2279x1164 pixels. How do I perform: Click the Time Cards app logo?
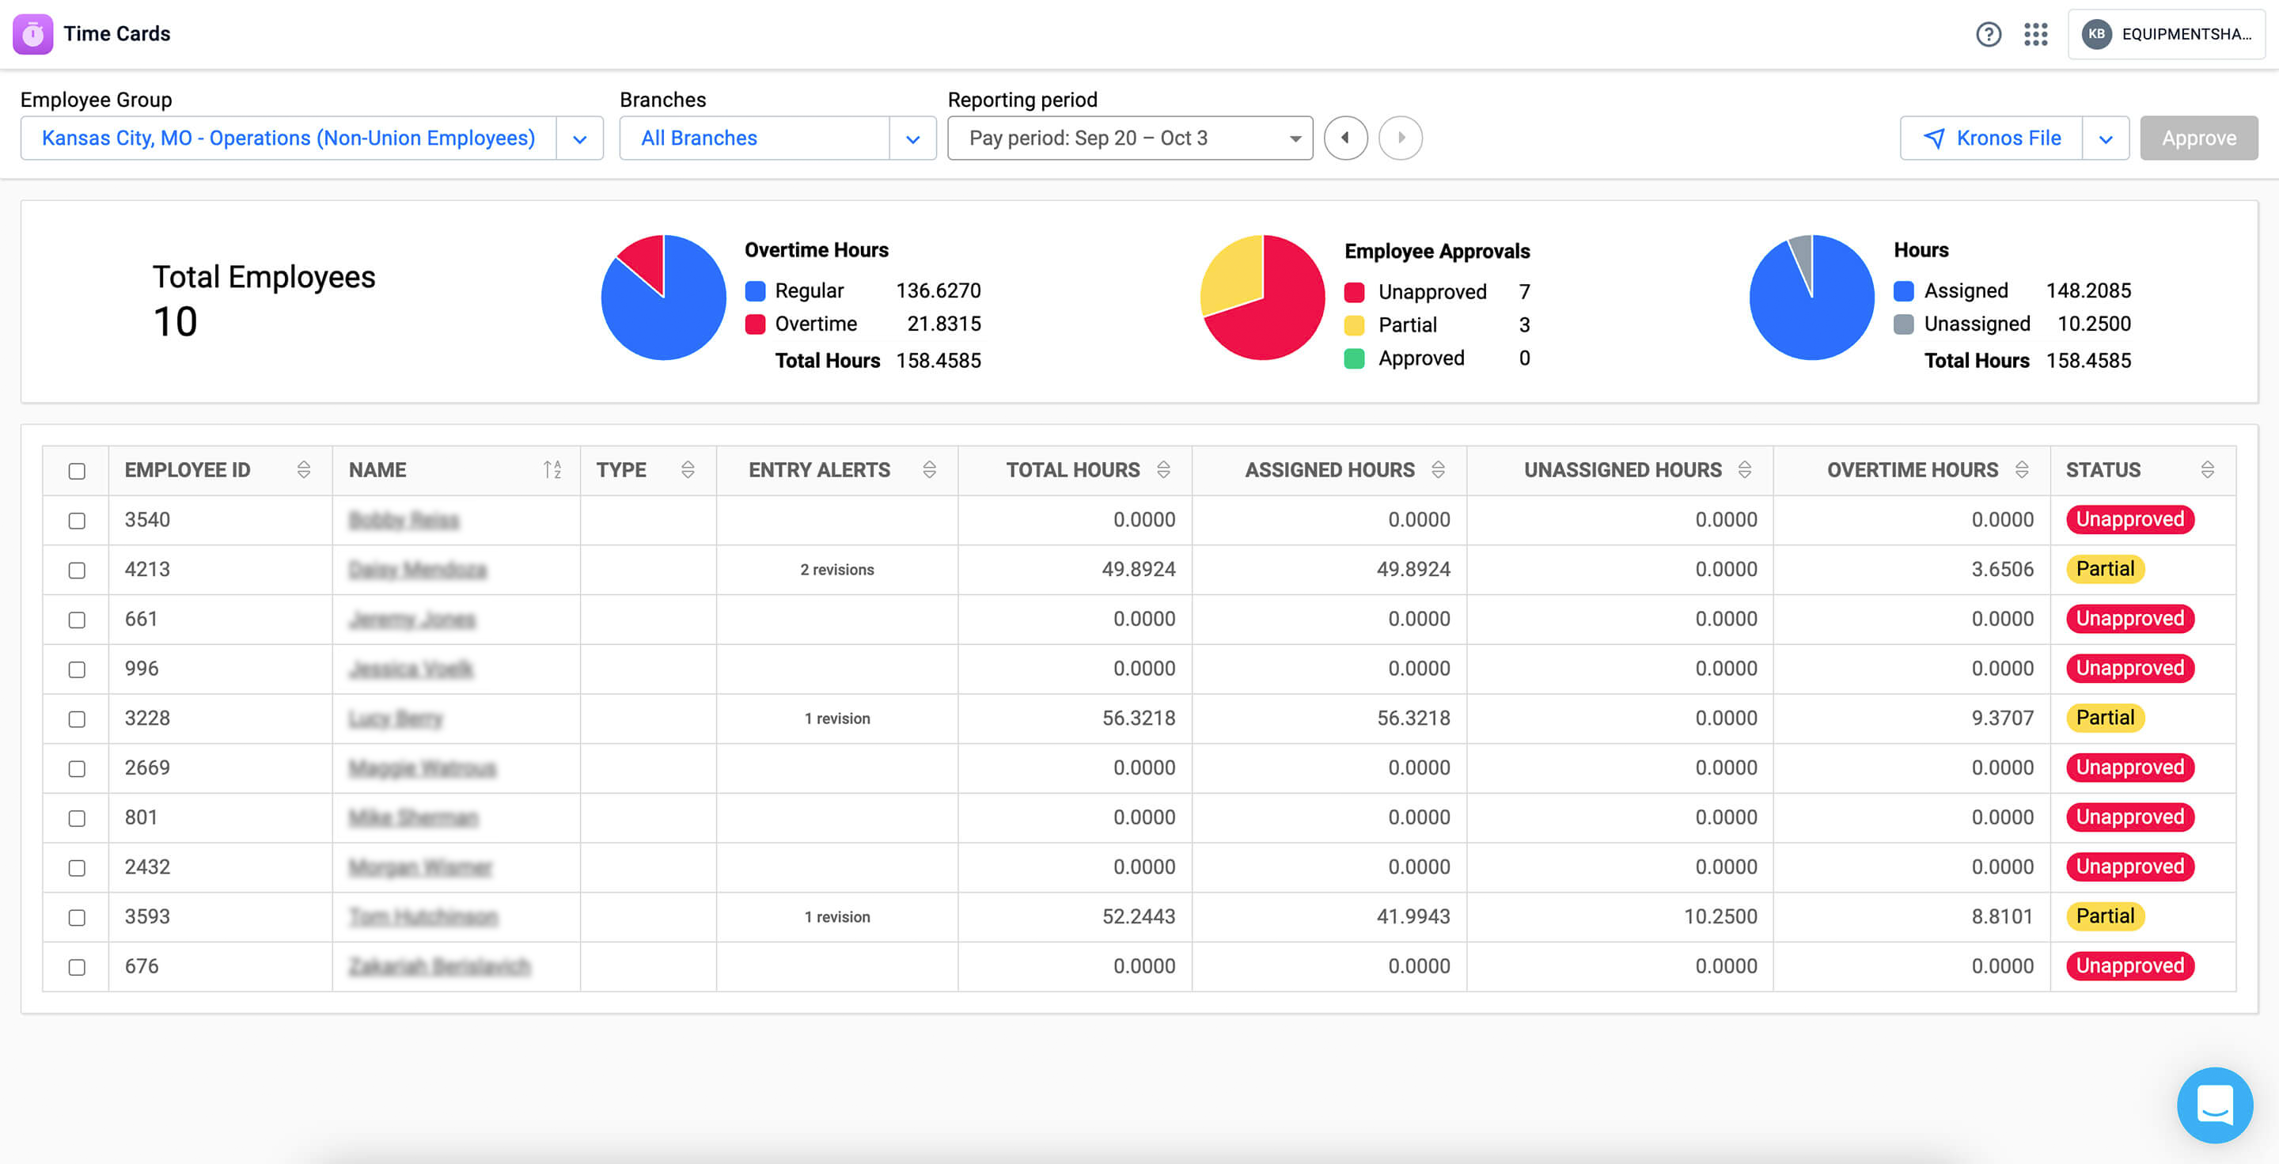(32, 35)
